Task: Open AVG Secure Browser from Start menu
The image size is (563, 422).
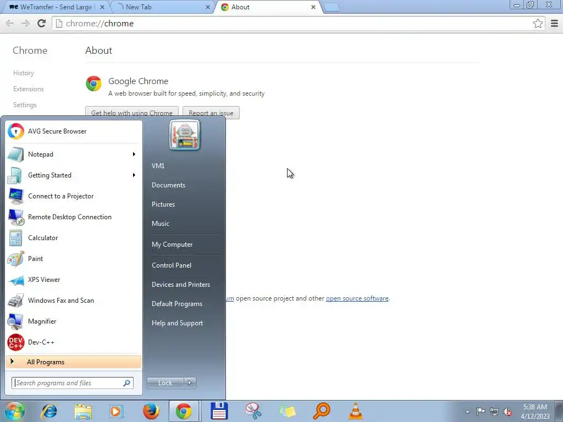Action: pos(74,131)
